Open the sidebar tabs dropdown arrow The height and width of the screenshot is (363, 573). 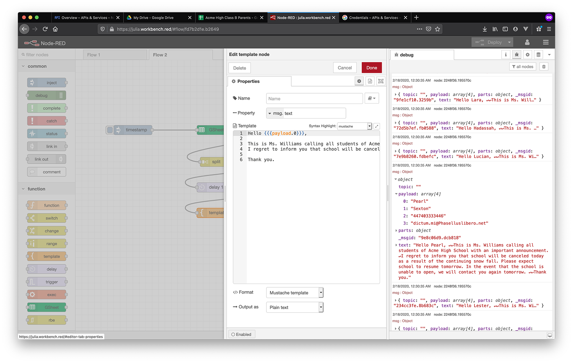click(549, 55)
